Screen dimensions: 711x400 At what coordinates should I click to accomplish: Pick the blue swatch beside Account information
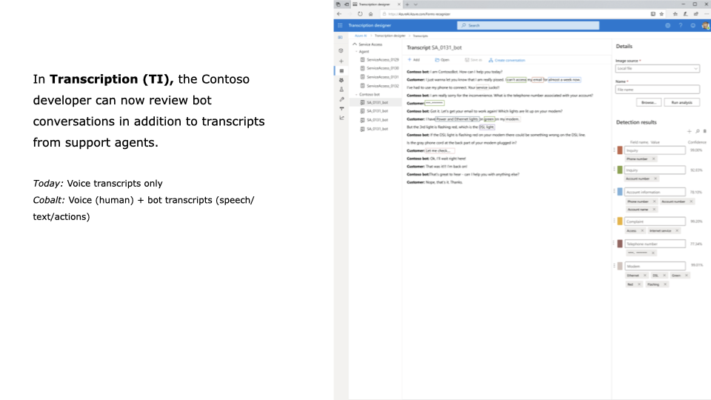pyautogui.click(x=620, y=192)
